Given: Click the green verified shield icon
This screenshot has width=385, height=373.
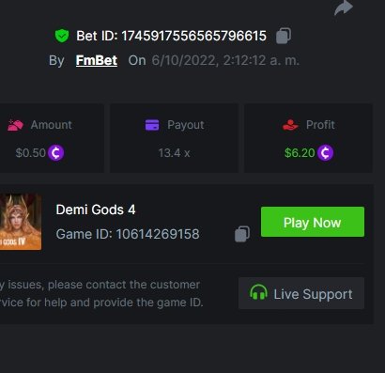Looking at the screenshot, I should pyautogui.click(x=62, y=36).
